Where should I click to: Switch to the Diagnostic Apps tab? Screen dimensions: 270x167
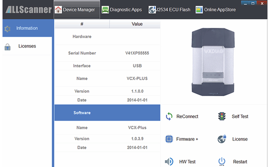[122, 10]
